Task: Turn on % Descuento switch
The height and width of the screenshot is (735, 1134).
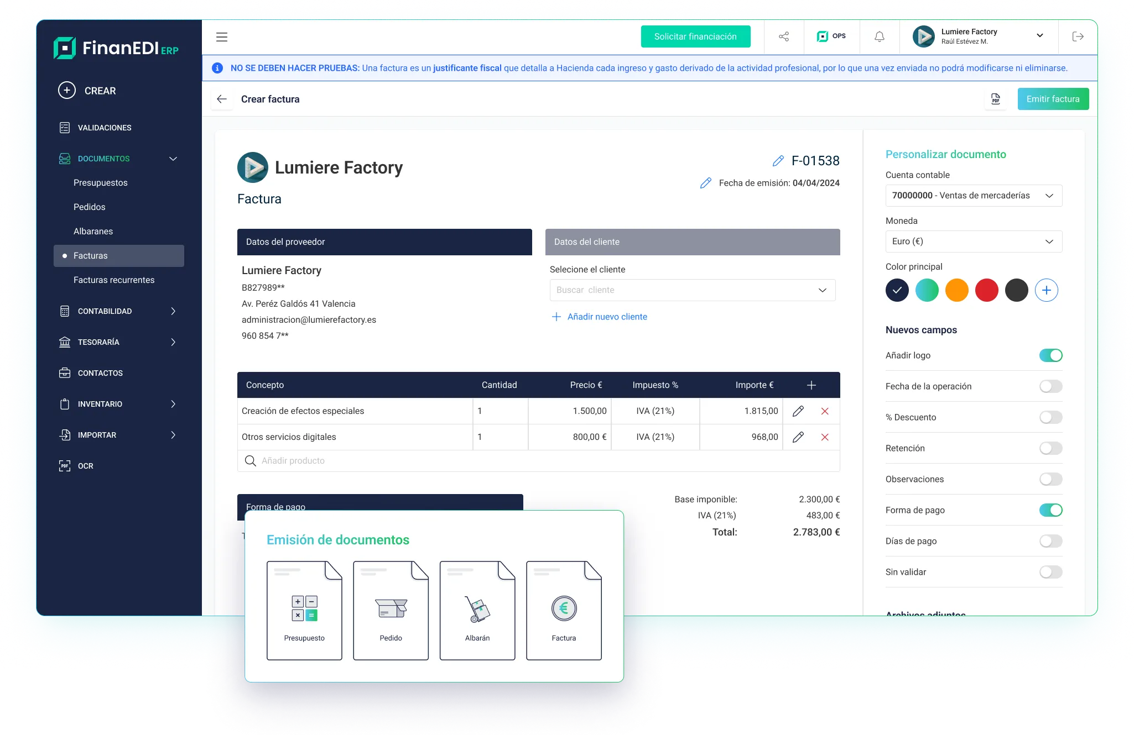Action: (1050, 417)
